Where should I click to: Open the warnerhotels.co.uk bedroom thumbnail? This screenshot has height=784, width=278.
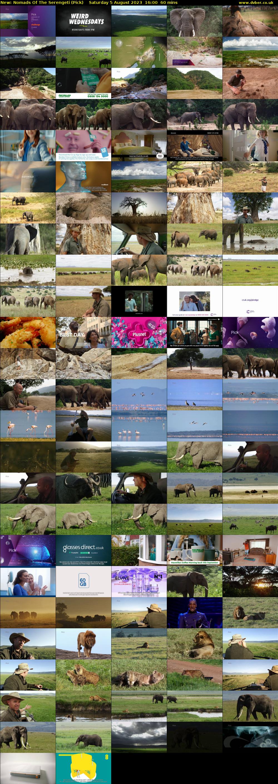[139, 146]
